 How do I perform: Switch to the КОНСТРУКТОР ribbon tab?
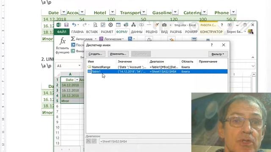[211, 32]
